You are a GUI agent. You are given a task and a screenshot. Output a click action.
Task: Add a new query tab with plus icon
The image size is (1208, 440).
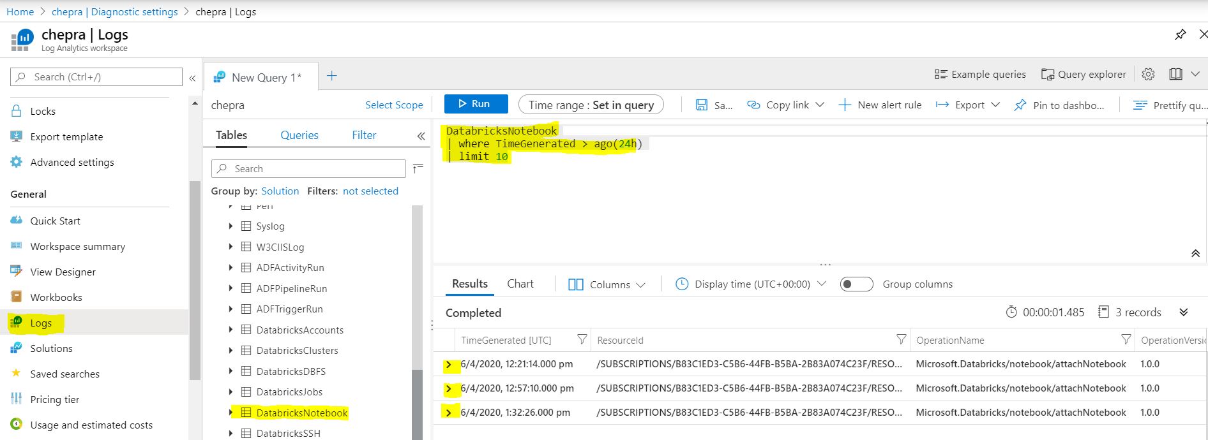tap(331, 76)
